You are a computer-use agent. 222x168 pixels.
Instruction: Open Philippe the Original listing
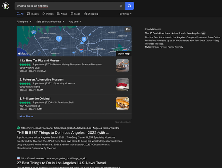(x=35, y=99)
